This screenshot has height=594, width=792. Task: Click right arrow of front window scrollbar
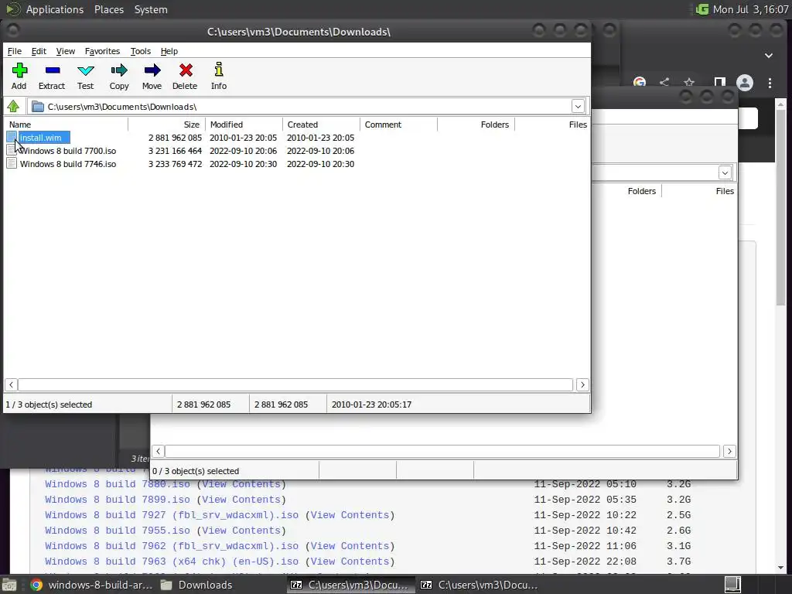coord(582,385)
